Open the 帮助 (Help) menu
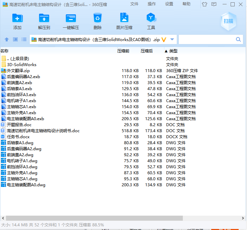 [187, 4]
